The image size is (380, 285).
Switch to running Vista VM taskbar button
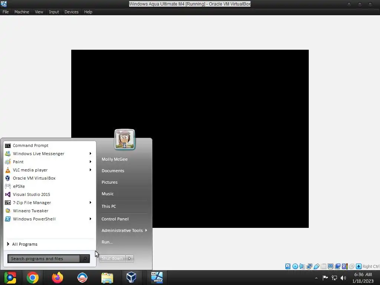tap(157, 278)
